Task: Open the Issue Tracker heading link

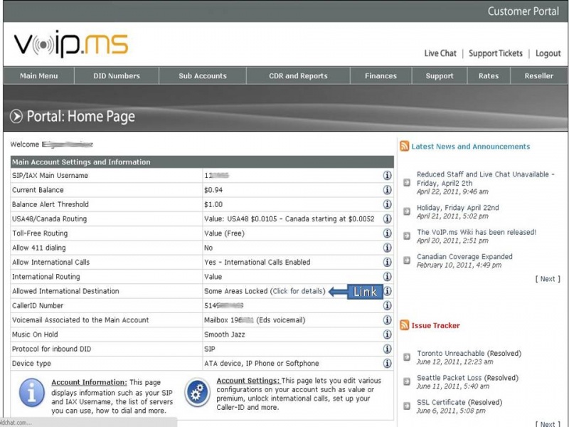Action: (x=435, y=325)
